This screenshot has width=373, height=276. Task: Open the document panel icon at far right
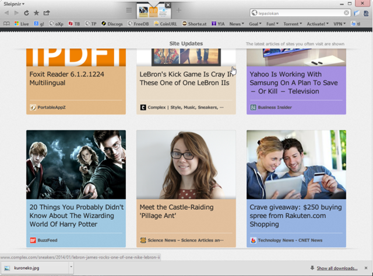click(366, 13)
